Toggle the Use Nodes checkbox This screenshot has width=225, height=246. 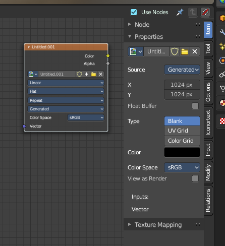point(134,12)
